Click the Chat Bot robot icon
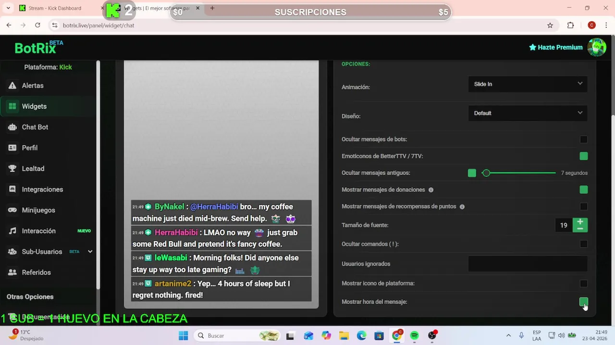 12,127
